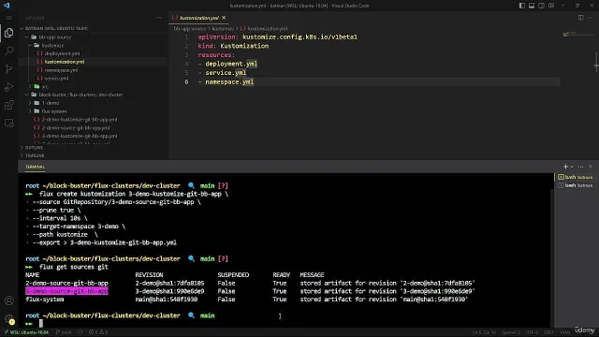Select the first bash terminal in list
Screen dimensions: 599x337
click(575, 177)
